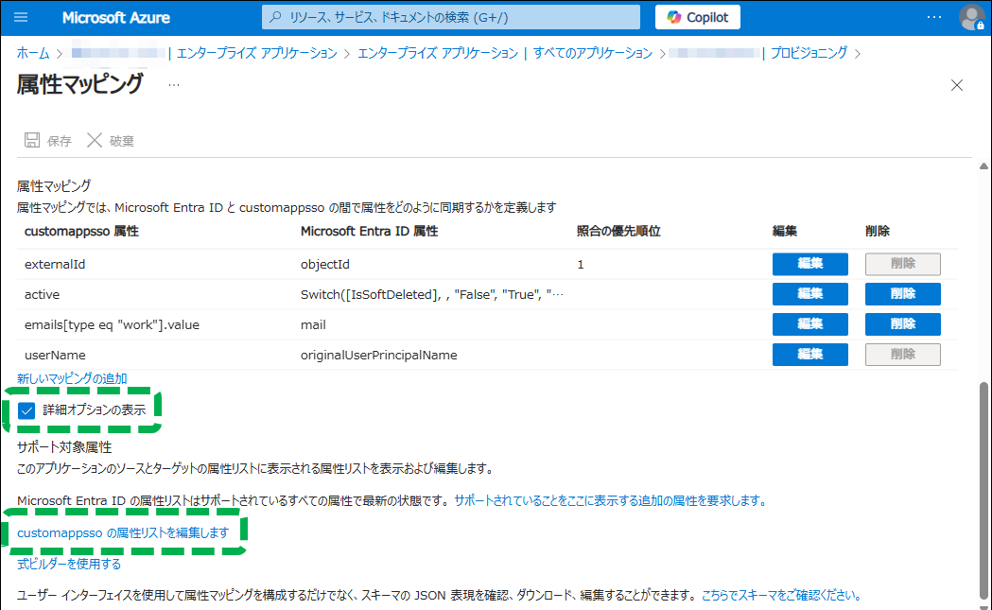Open the user account avatar menu
This screenshot has height=610, width=992.
(971, 17)
